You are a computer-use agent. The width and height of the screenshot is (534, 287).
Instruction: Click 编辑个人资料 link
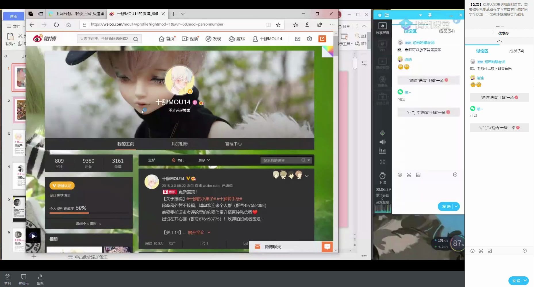pyautogui.click(x=88, y=224)
